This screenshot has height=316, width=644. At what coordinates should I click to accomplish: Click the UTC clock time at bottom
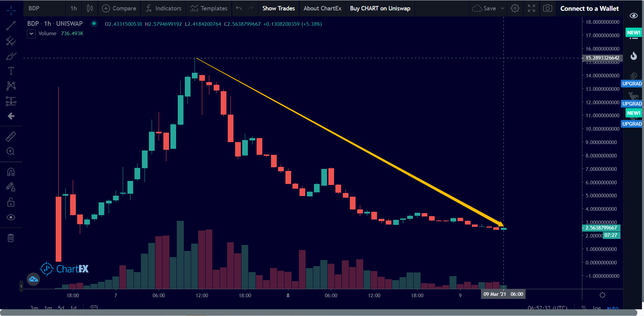click(547, 308)
